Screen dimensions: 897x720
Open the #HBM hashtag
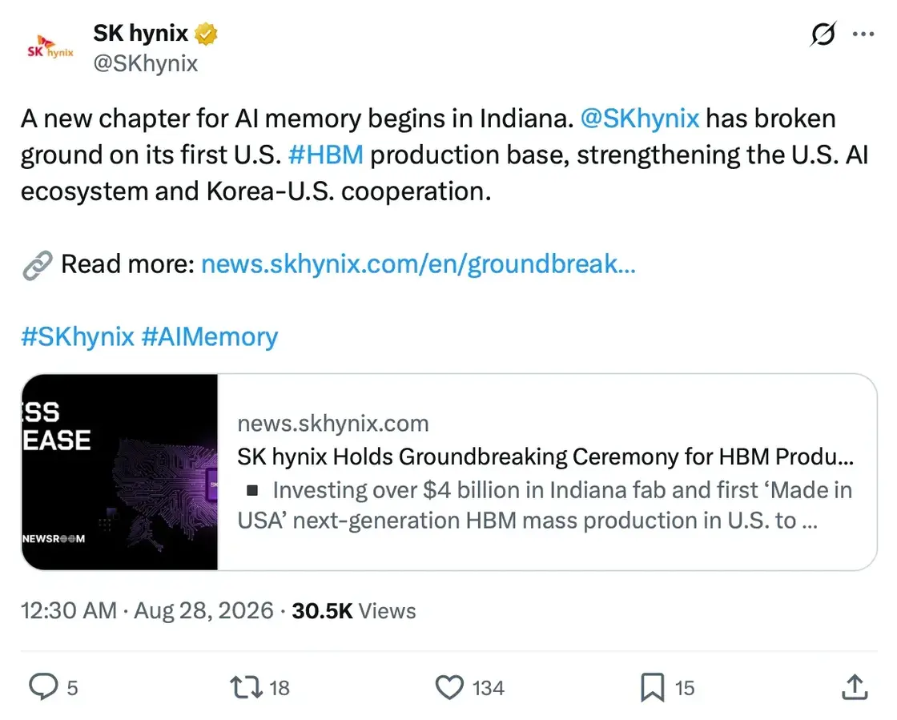(x=325, y=155)
